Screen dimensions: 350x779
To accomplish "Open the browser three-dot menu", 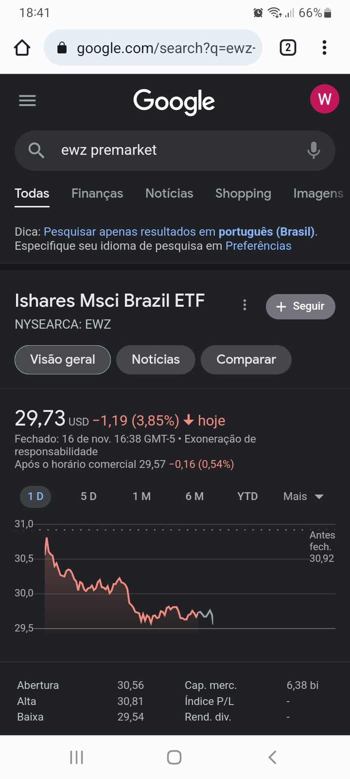I will [324, 48].
